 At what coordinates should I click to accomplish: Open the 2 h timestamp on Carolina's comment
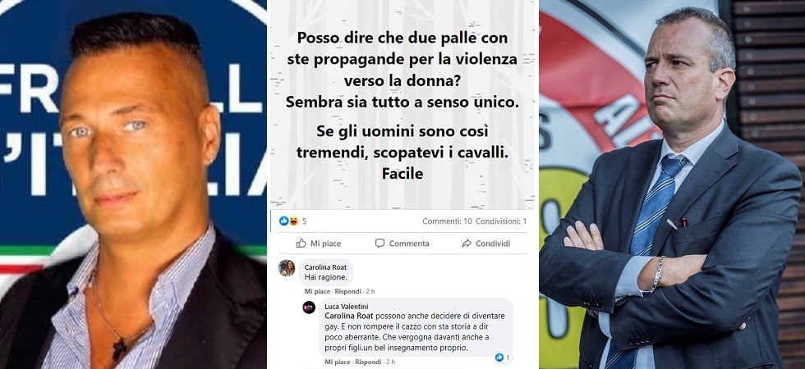370,291
